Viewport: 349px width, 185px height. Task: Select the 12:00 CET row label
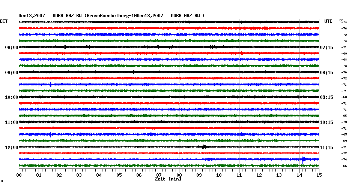coord(12,148)
